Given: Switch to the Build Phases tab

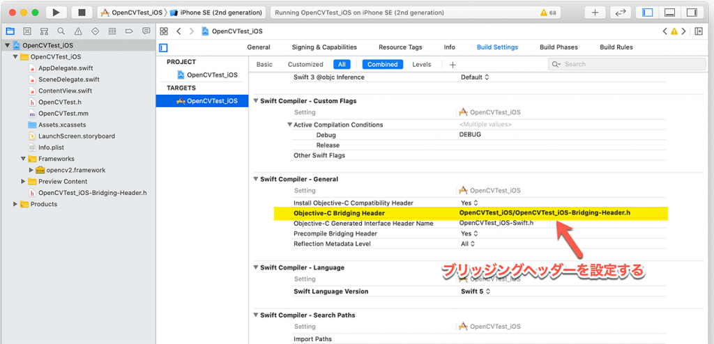Looking at the screenshot, I should click(x=559, y=47).
